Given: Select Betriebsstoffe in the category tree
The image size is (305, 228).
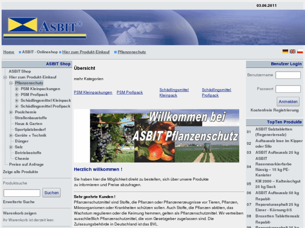Looking at the screenshot, I should point(28,153).
